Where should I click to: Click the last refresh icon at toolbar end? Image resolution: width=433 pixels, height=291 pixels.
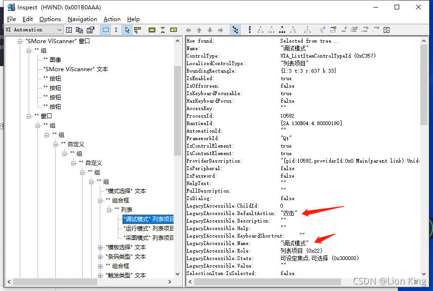click(x=387, y=30)
